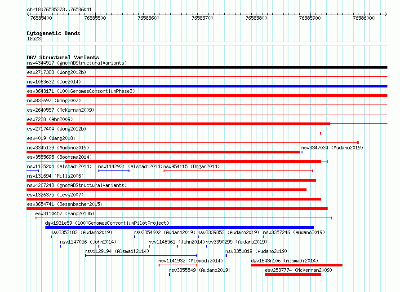Open the nsv1146561 (John2014) label
Viewport: 400px width, 292px height.
(177, 242)
